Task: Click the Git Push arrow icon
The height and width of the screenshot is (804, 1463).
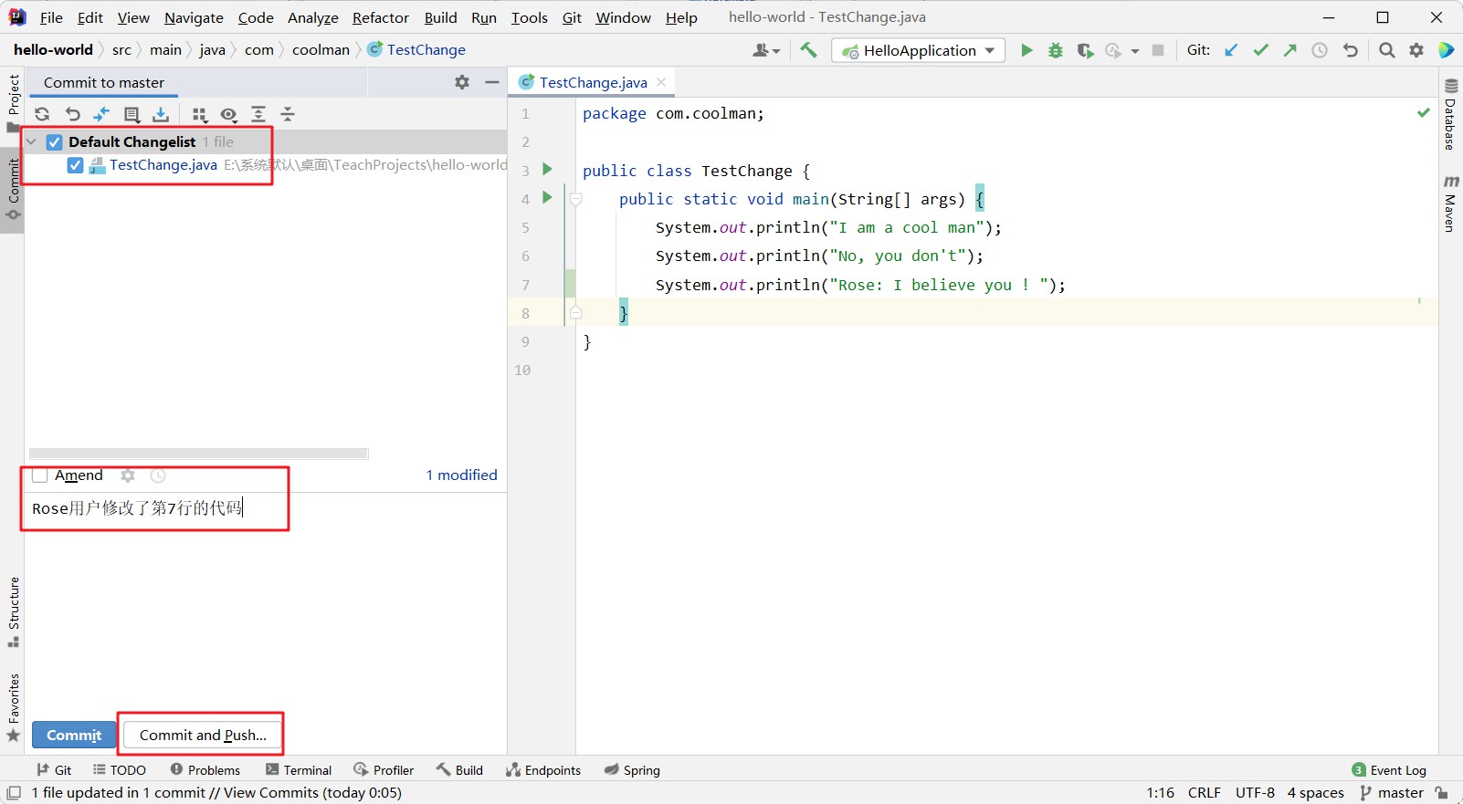Action: click(x=1289, y=50)
